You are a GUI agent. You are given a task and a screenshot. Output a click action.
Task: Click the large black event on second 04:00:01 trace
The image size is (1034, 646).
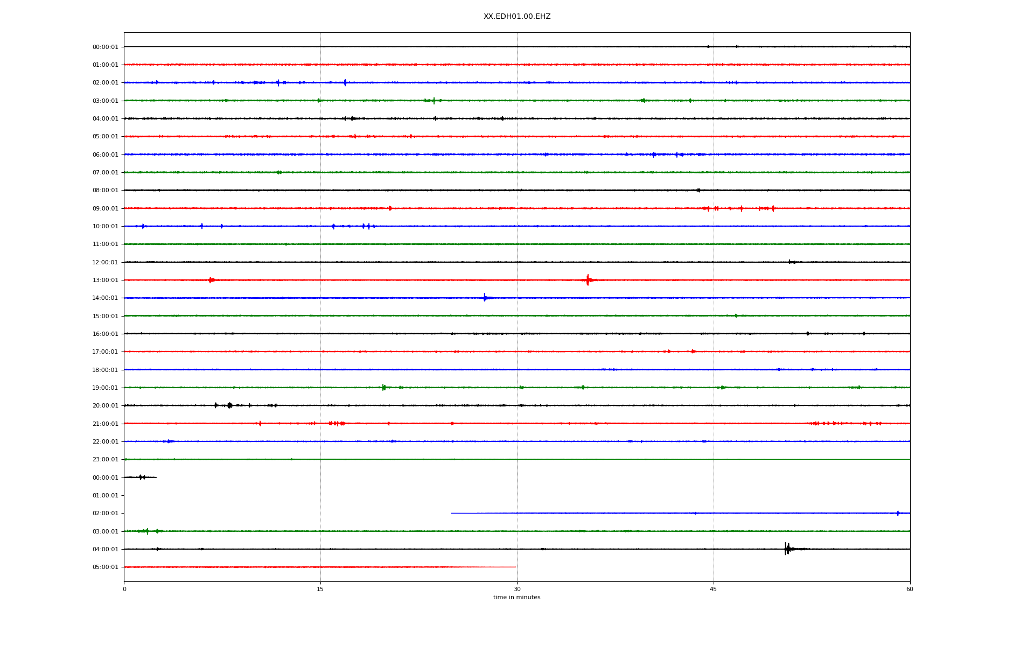[x=787, y=549]
